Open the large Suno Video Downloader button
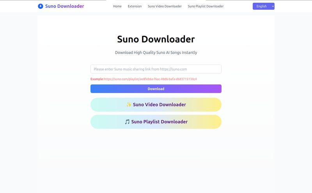This screenshot has height=193, width=312. [156, 105]
